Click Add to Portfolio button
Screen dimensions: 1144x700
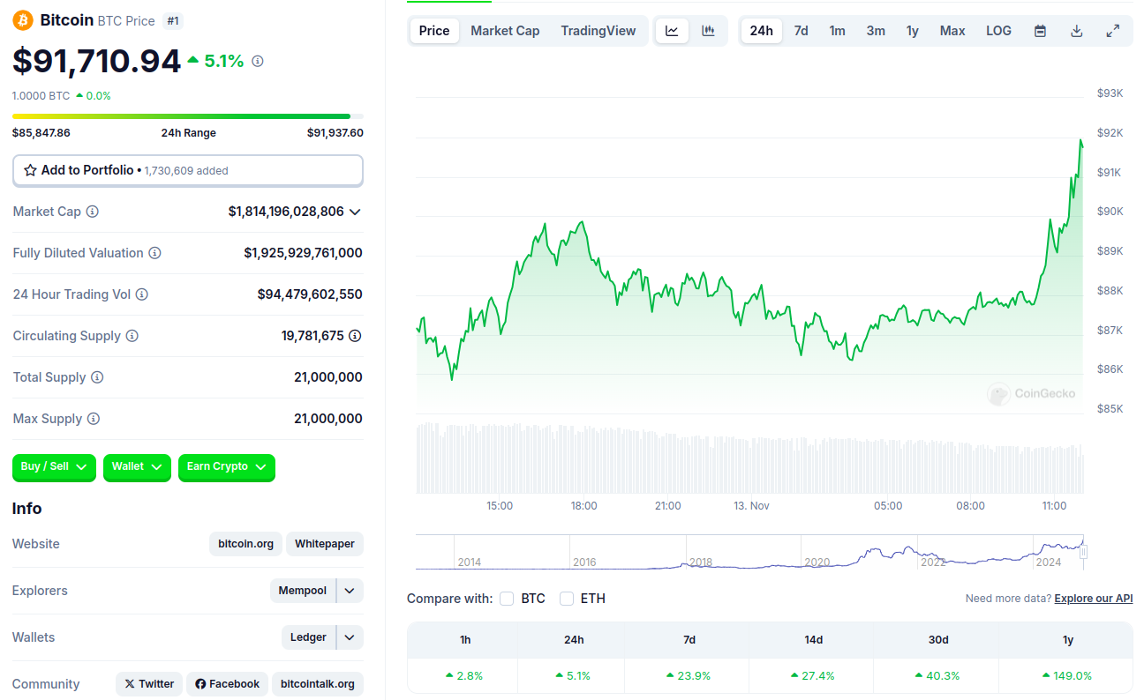pyautogui.click(x=188, y=170)
